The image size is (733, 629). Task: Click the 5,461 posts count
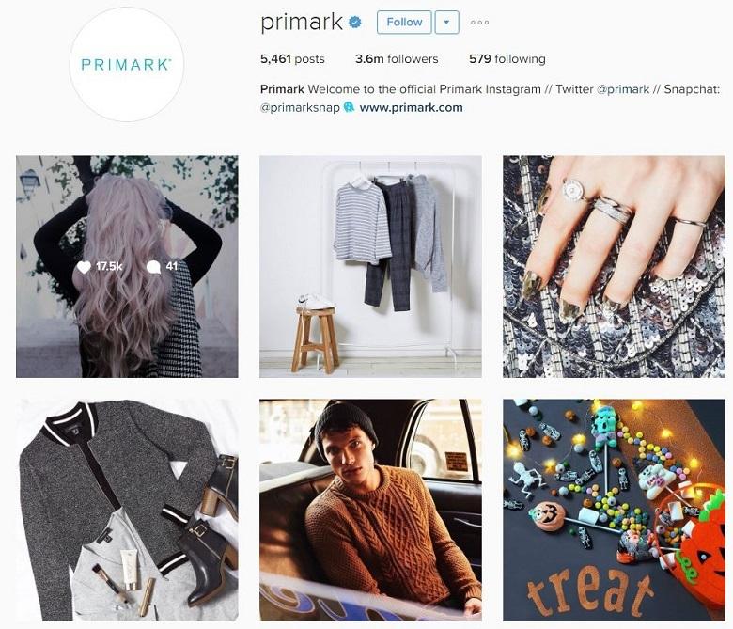[x=292, y=59]
